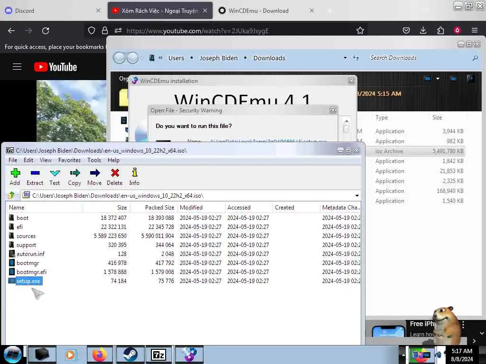This screenshot has width=486, height=364.
Task: Select the efi folder in the archive
Action: tap(19, 227)
